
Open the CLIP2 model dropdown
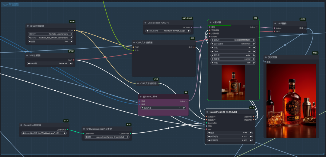click(50, 38)
